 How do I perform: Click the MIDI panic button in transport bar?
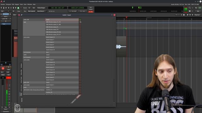[x=1, y=8]
